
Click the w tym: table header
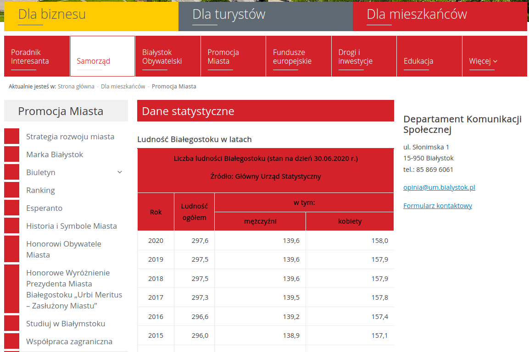click(304, 203)
